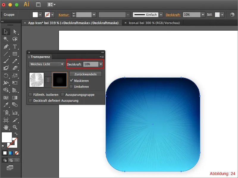Choose the Magic Wand tool
Image resolution: width=238 pixels, height=178 pixels.
pyautogui.click(x=6, y=39)
